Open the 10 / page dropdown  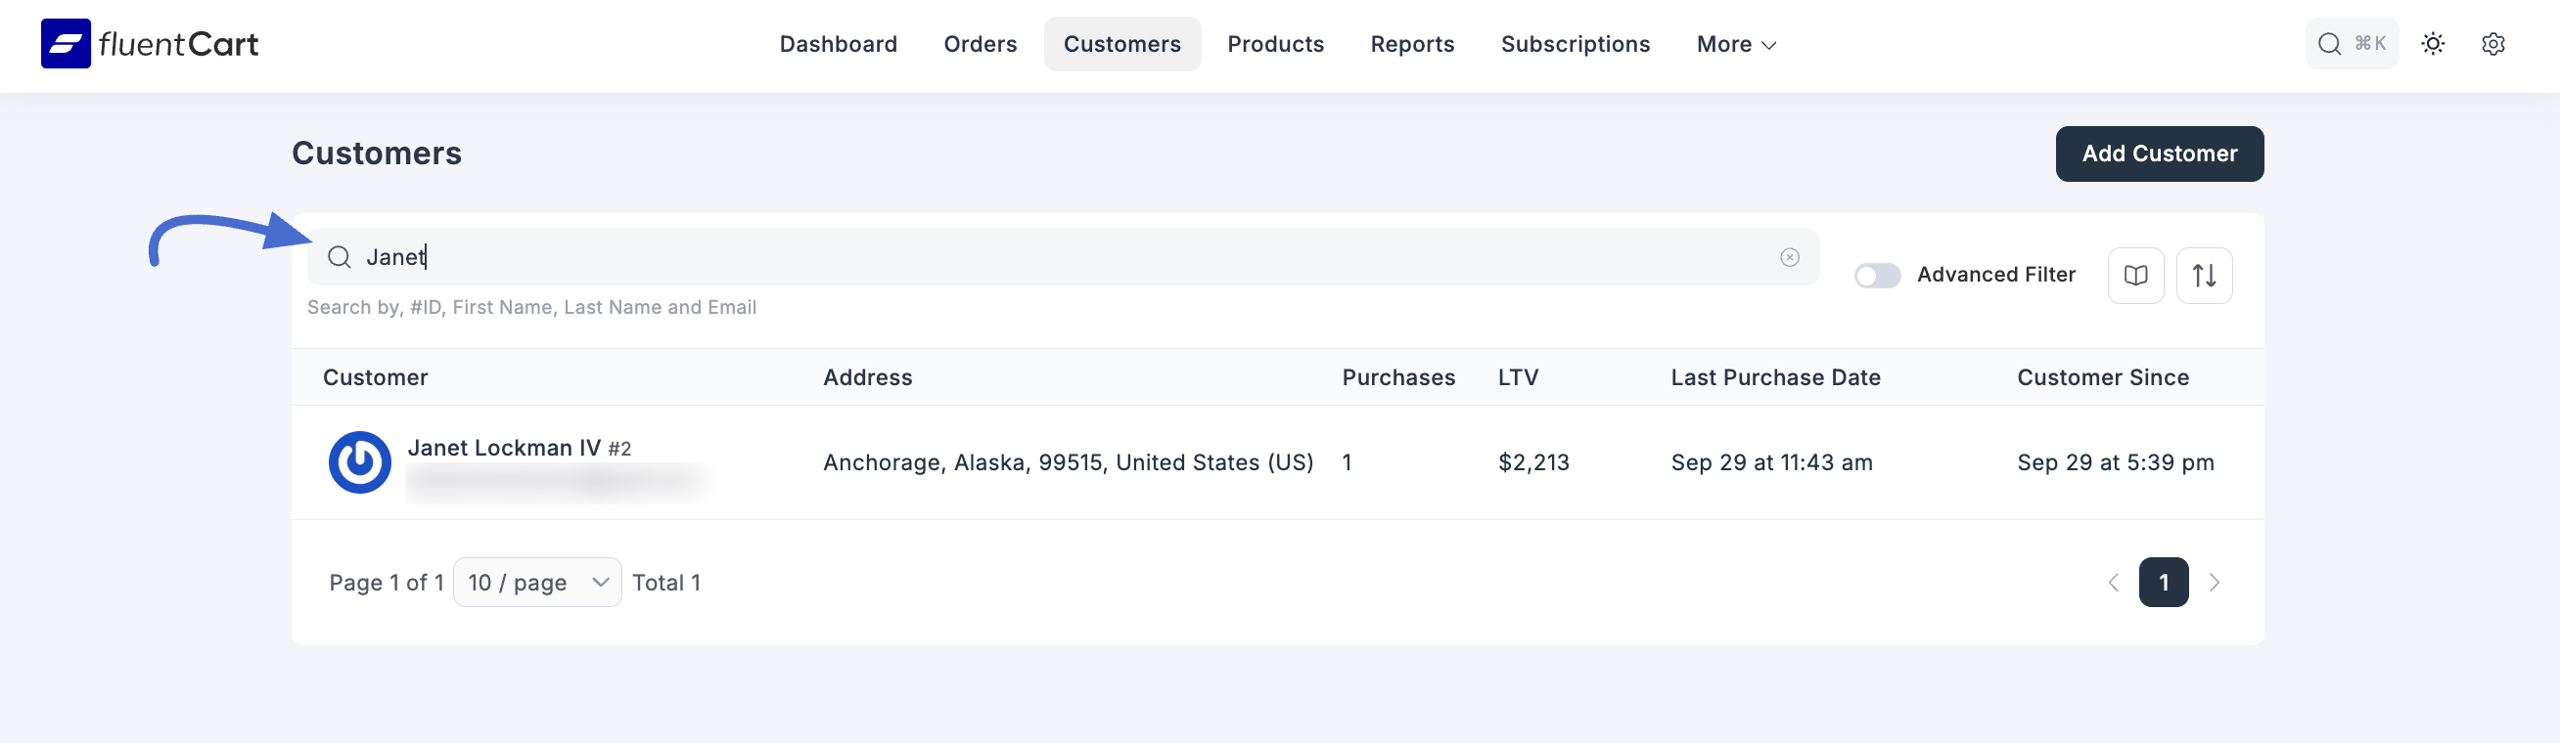(x=536, y=582)
